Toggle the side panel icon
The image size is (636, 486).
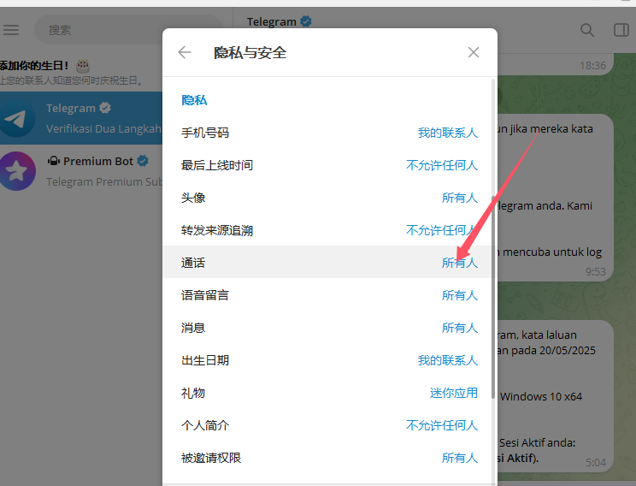(621, 30)
